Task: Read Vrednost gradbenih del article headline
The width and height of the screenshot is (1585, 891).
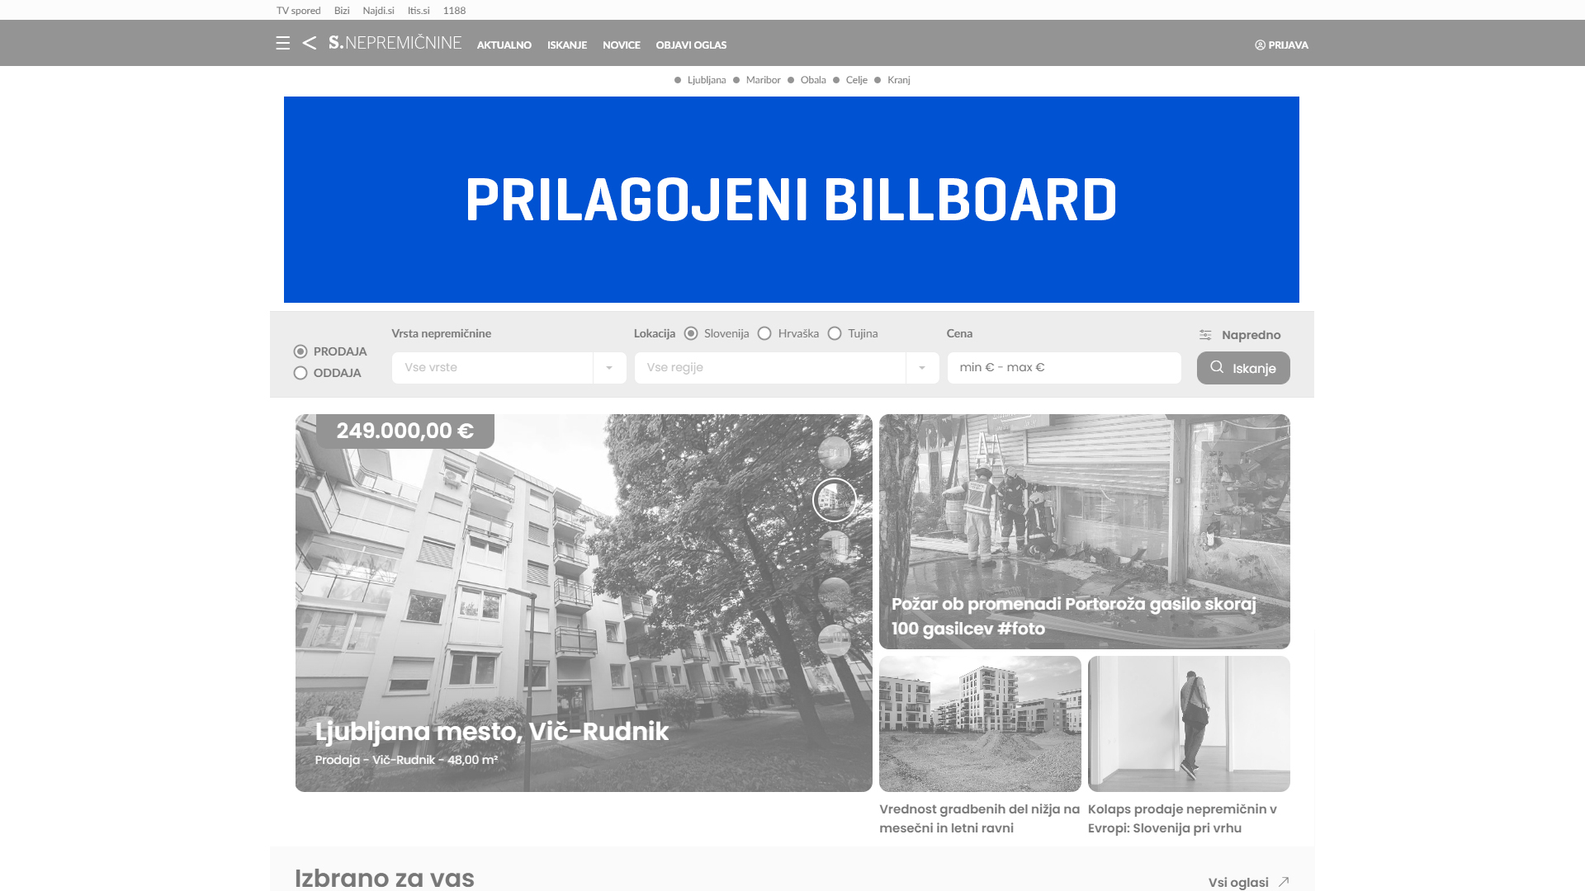Action: tap(980, 818)
